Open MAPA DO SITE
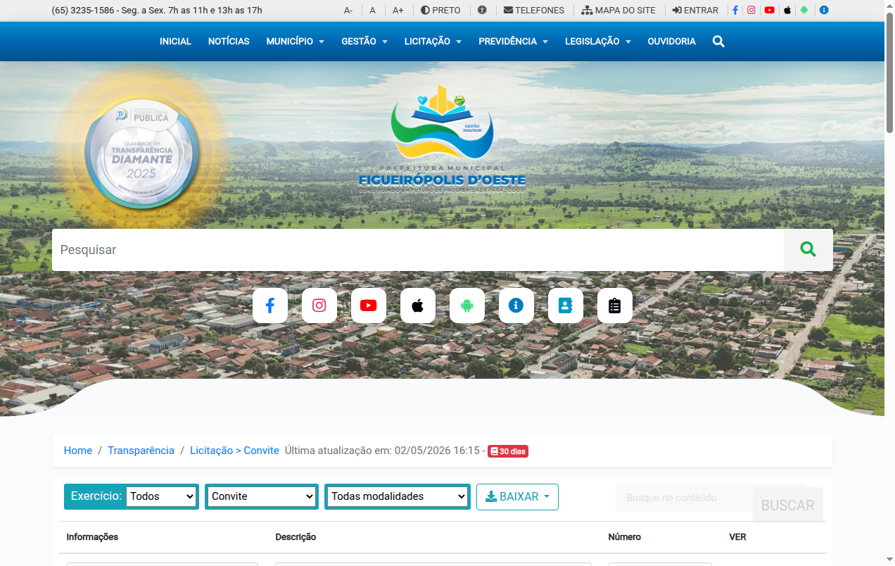895x566 pixels. (x=618, y=11)
